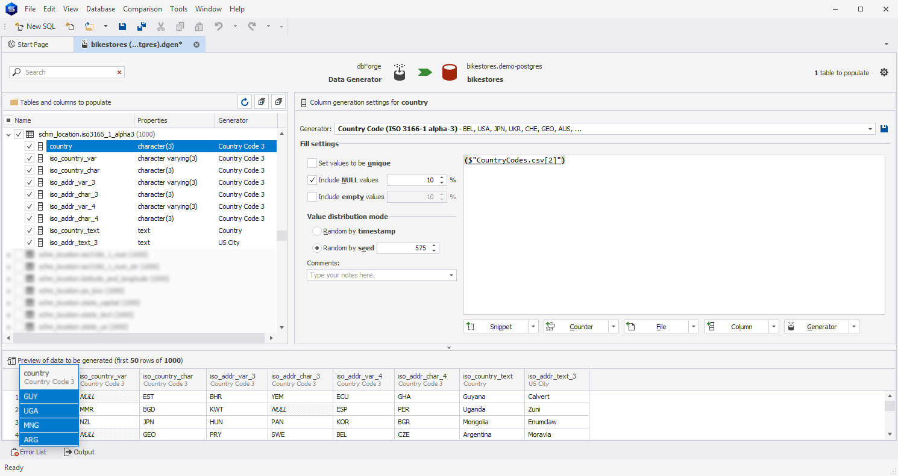Enable Set values to be unique
This screenshot has height=476, width=898.
pos(312,163)
